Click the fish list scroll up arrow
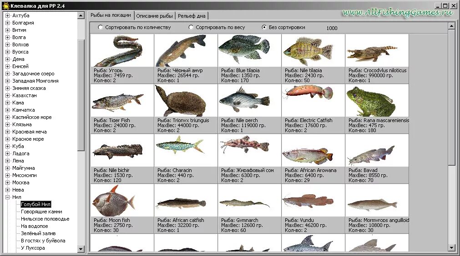The image size is (460, 256). (452, 26)
